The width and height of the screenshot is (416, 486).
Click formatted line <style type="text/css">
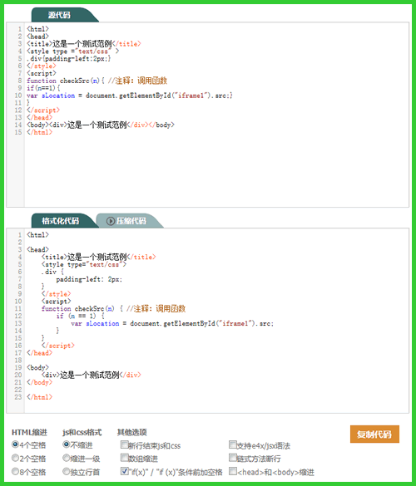click(84, 264)
